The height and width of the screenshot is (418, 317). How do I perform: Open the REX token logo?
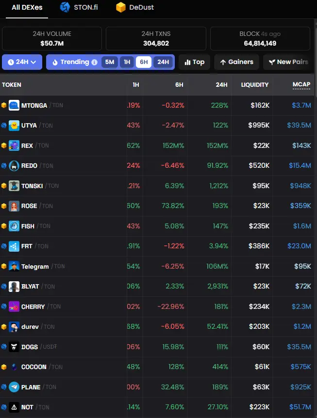(14, 145)
